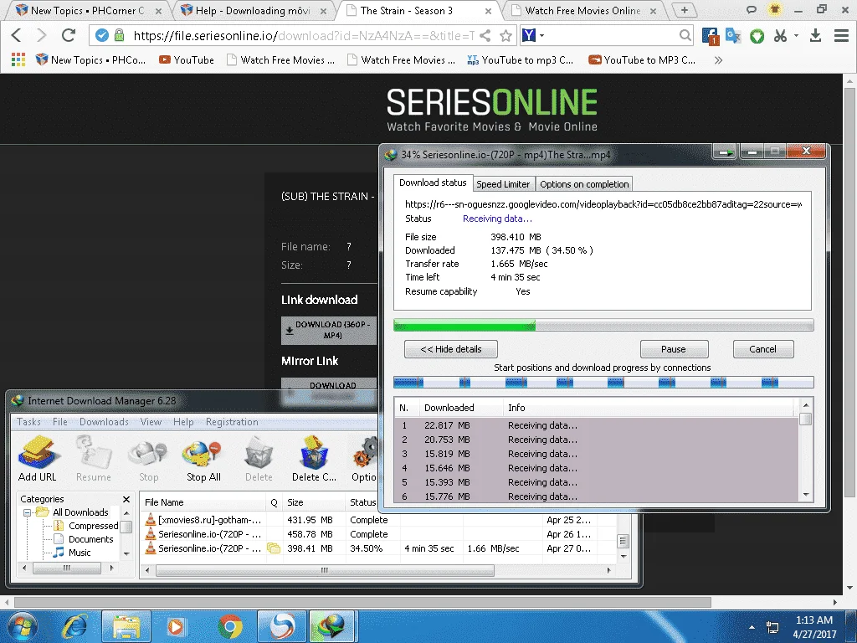Image resolution: width=857 pixels, height=643 pixels.
Task: Open the View menu in IDM
Action: [x=151, y=422]
